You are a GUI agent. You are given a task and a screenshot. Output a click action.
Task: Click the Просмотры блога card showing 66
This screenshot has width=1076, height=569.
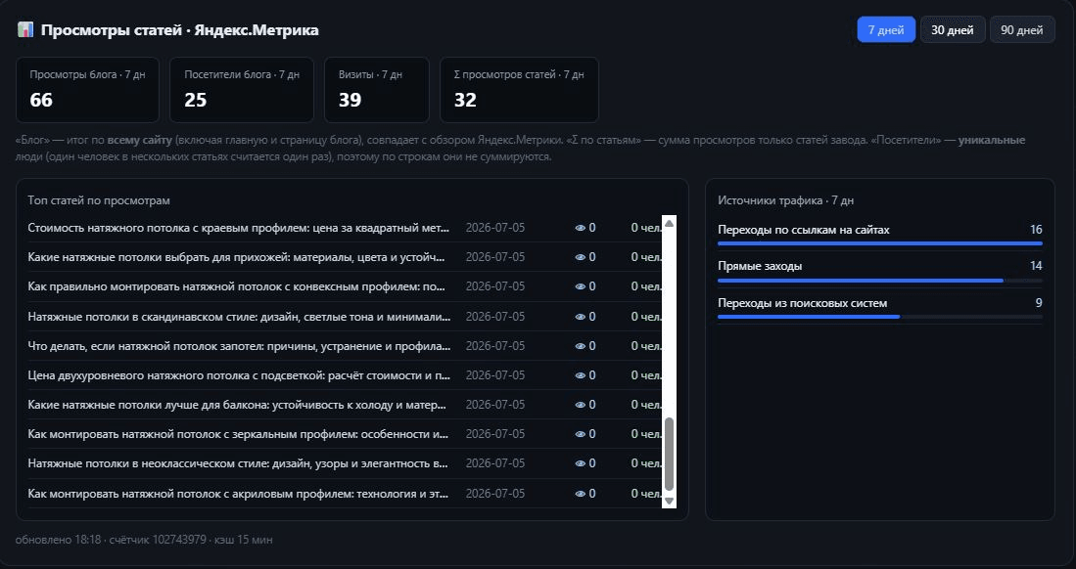(87, 89)
